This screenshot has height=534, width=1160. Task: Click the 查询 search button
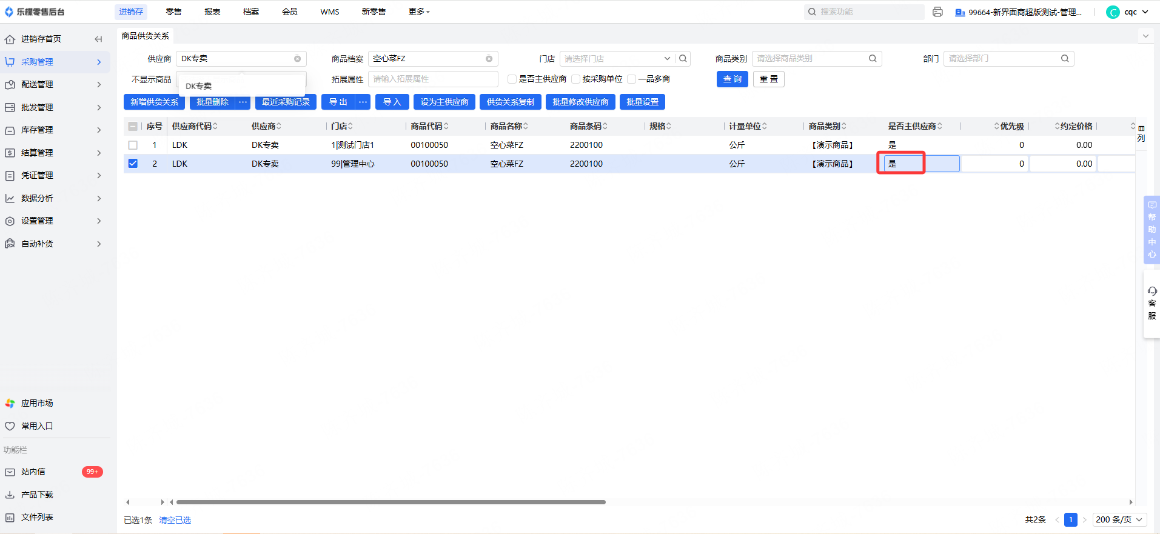tap(732, 79)
